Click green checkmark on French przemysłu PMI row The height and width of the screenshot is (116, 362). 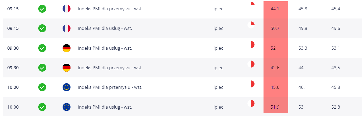pos(42,9)
